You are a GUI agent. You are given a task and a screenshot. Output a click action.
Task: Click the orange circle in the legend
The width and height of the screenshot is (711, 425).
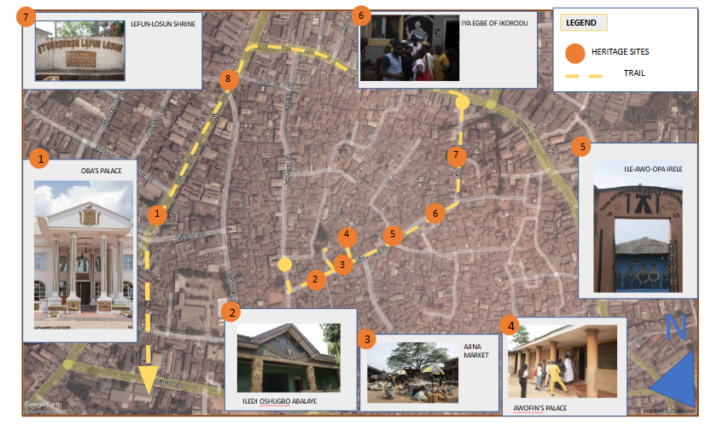click(575, 54)
